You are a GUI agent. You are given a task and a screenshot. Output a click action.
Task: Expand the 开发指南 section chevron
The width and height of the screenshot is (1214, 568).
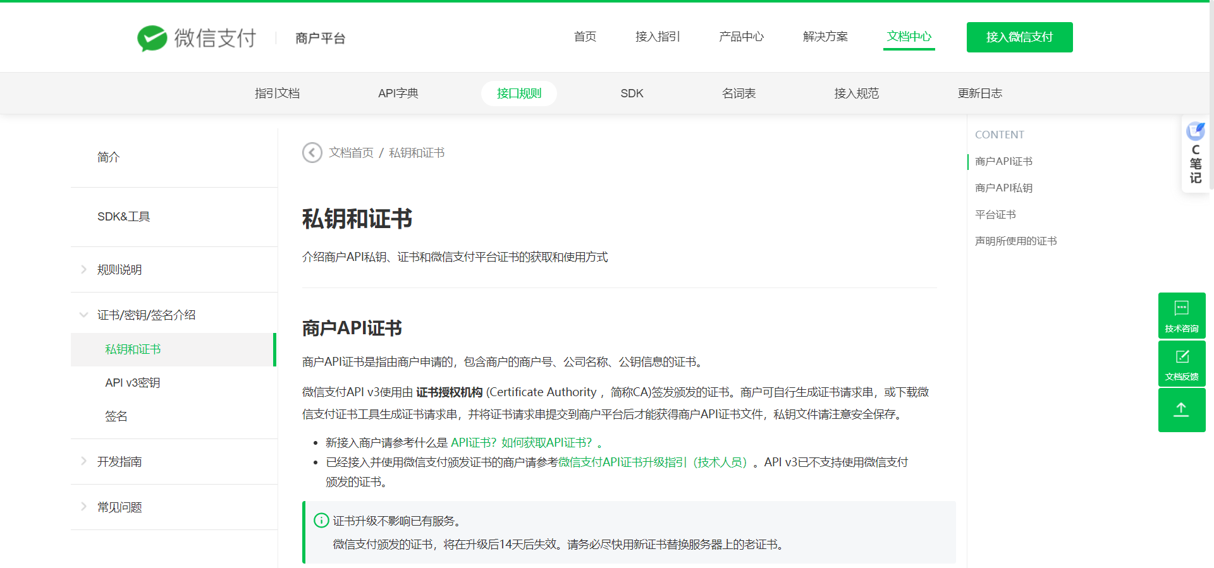tap(83, 461)
